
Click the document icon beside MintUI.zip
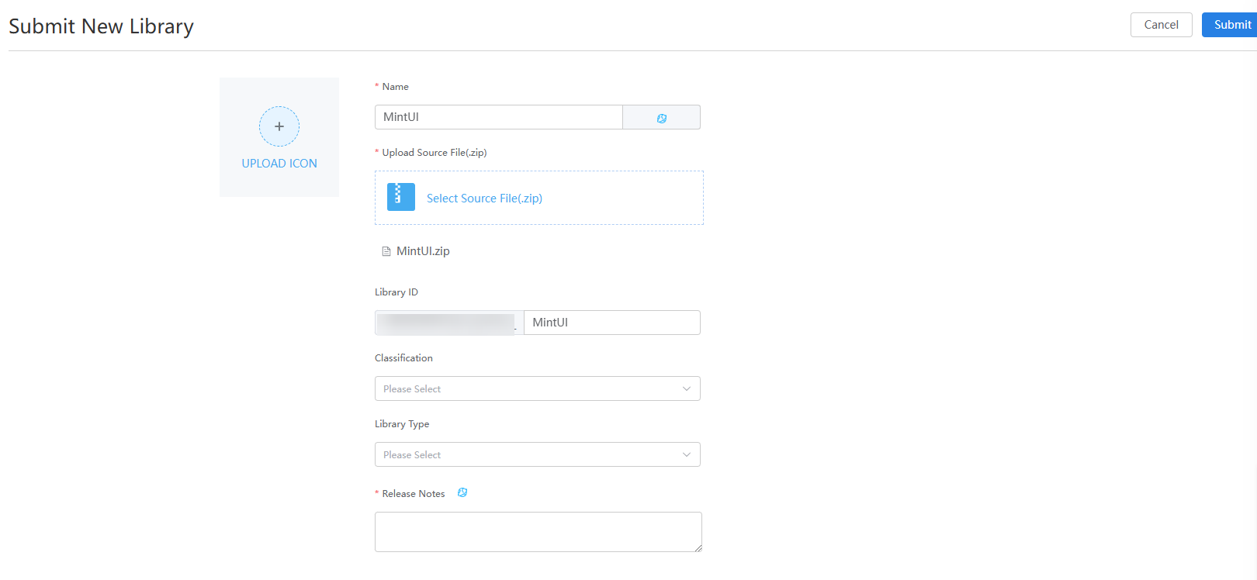[x=386, y=251]
